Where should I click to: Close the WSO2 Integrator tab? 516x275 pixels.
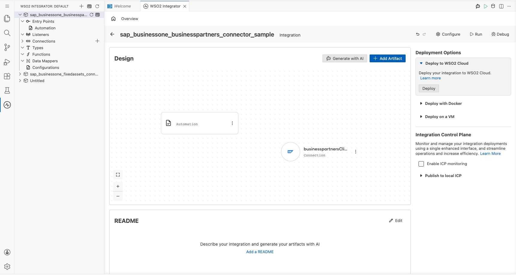(185, 6)
